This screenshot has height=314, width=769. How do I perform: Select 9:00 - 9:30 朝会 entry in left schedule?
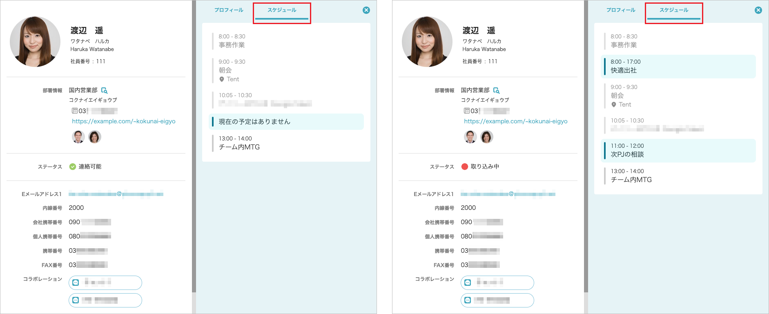[x=286, y=70]
